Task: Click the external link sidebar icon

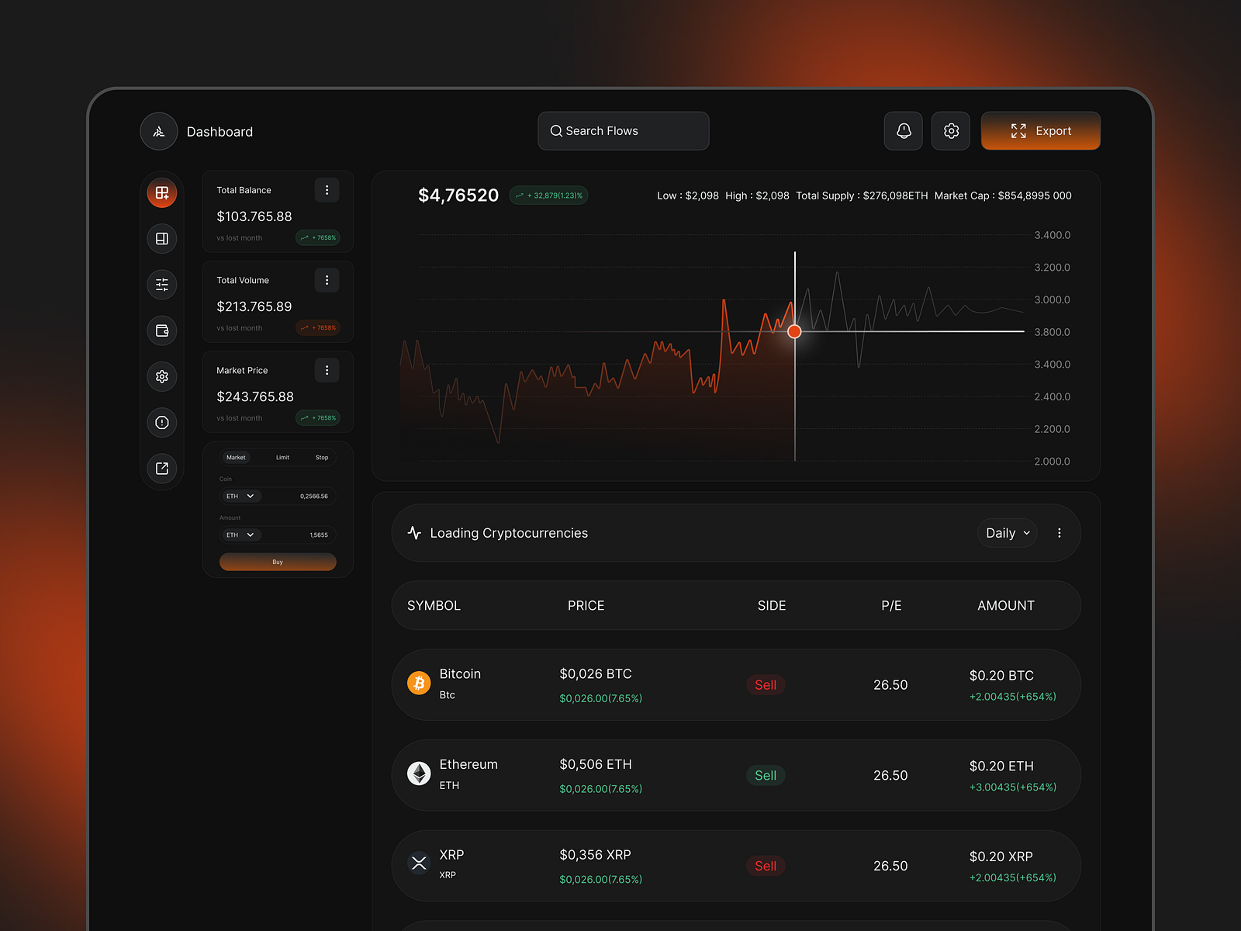Action: click(x=162, y=469)
